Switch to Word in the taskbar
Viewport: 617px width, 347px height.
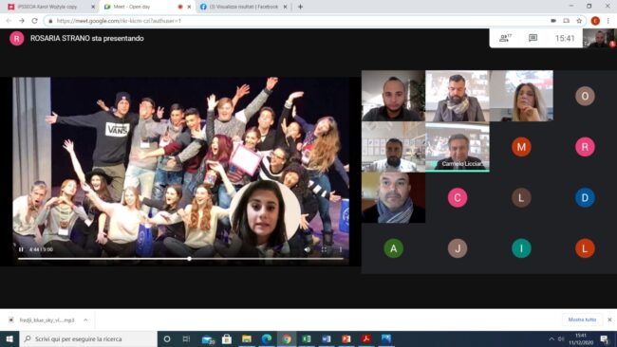pos(327,338)
